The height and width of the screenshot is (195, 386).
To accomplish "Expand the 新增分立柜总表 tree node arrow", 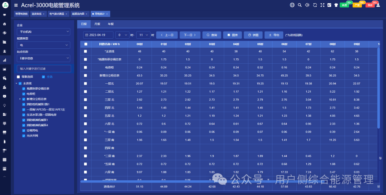I will [x=20, y=99].
